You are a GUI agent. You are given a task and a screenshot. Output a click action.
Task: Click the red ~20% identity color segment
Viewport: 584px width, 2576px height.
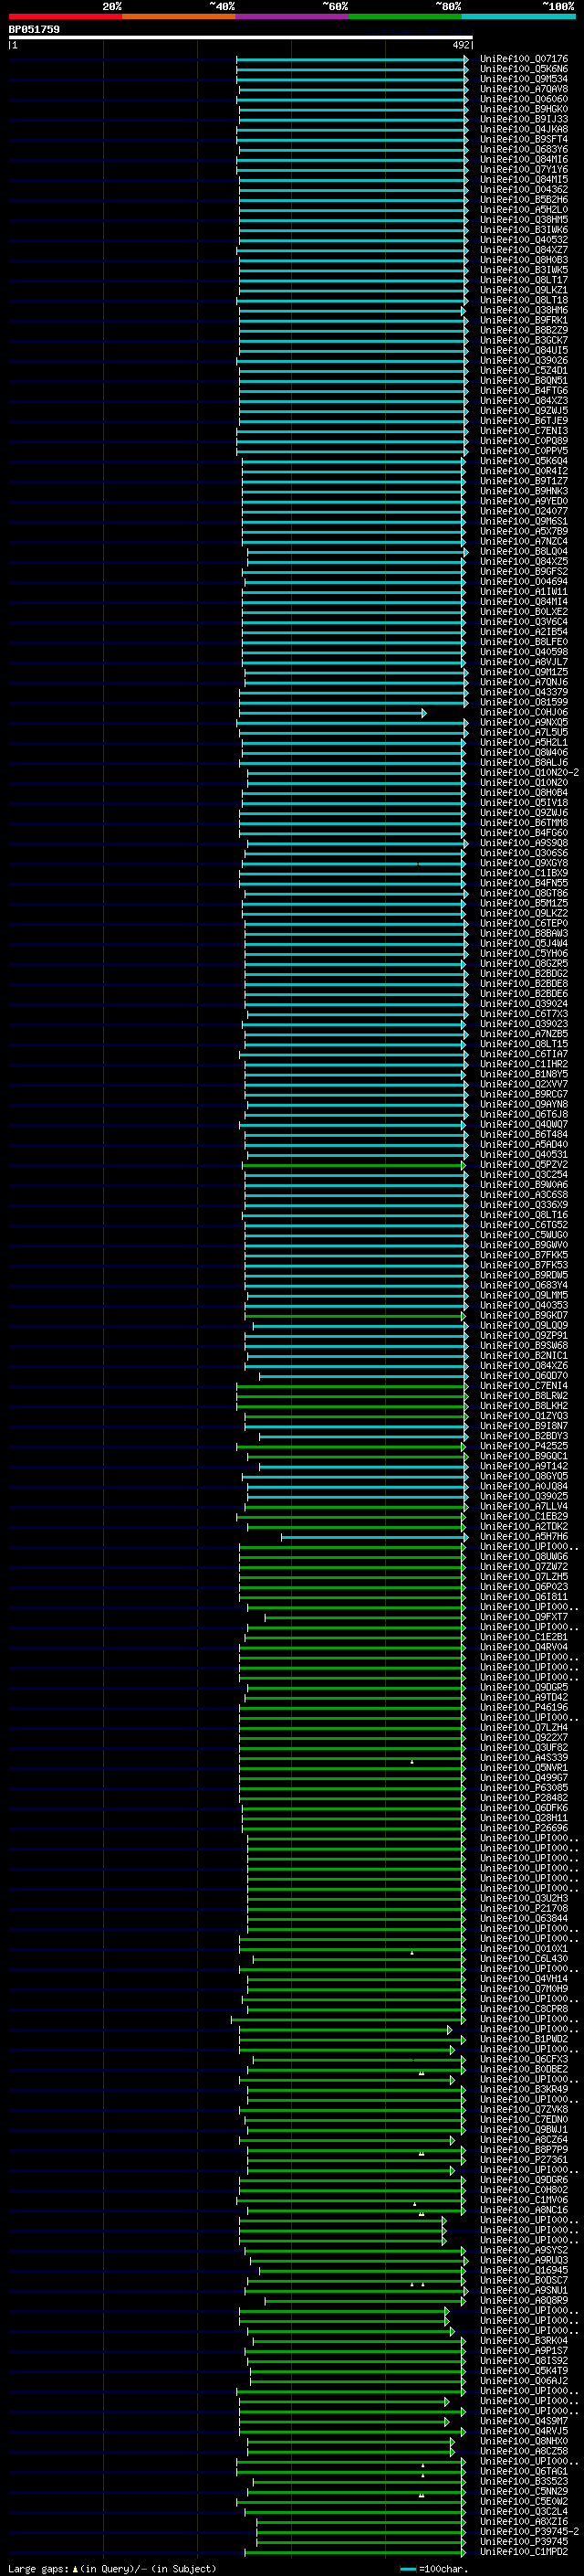[x=65, y=16]
